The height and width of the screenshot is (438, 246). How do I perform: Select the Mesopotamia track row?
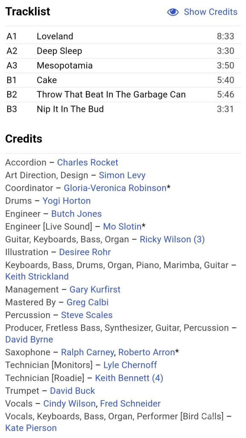point(123,65)
